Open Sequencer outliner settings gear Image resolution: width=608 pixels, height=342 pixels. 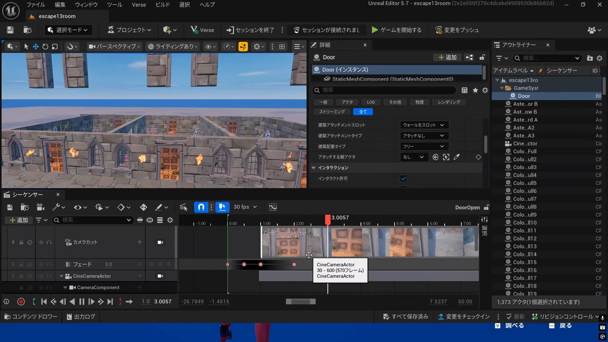(x=170, y=220)
